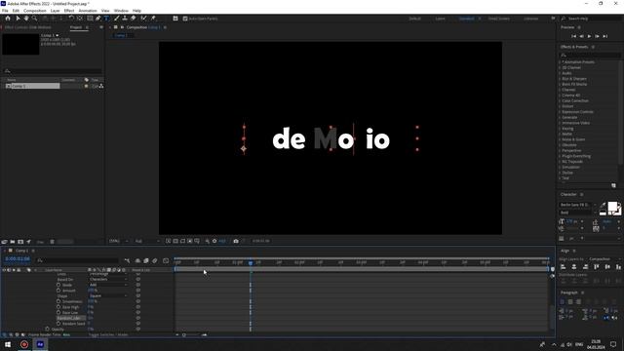Select the Horizontal Type tool
624x351 pixels.
coord(106,19)
